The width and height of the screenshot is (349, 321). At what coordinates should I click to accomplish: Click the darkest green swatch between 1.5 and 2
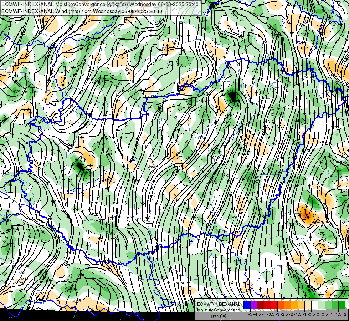(x=342, y=305)
